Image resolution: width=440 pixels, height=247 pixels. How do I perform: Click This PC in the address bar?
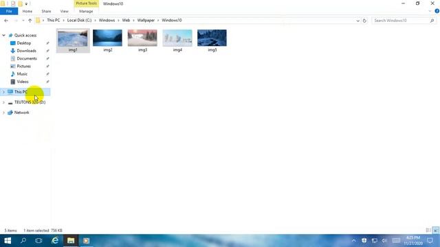point(54,20)
